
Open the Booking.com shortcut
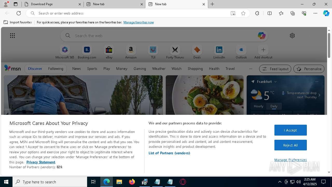tap(87, 52)
